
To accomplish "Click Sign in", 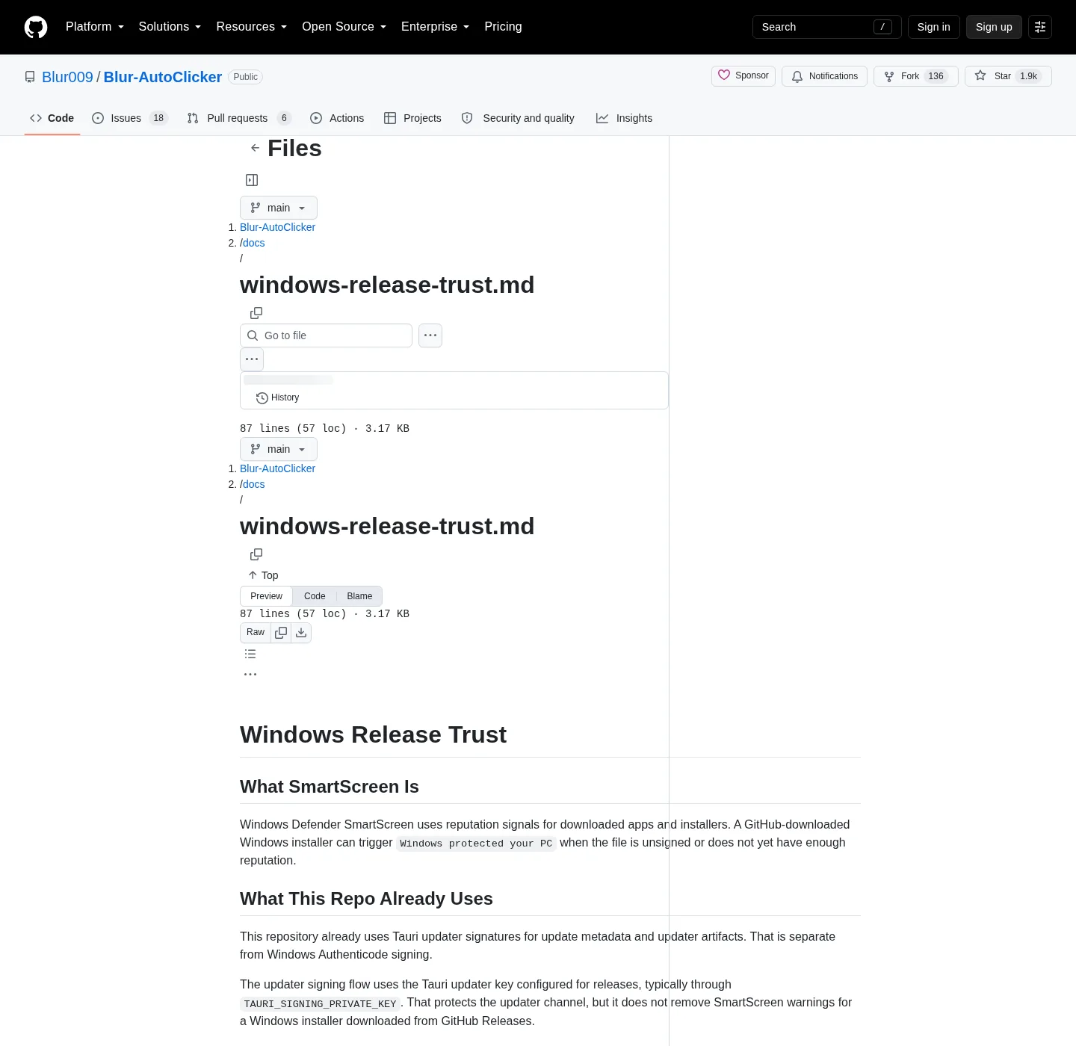I will point(934,27).
